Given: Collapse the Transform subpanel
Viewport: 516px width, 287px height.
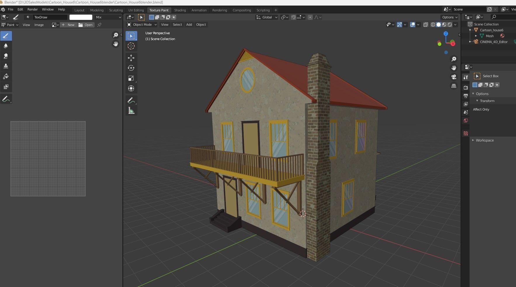Looking at the screenshot, I should click(x=477, y=101).
